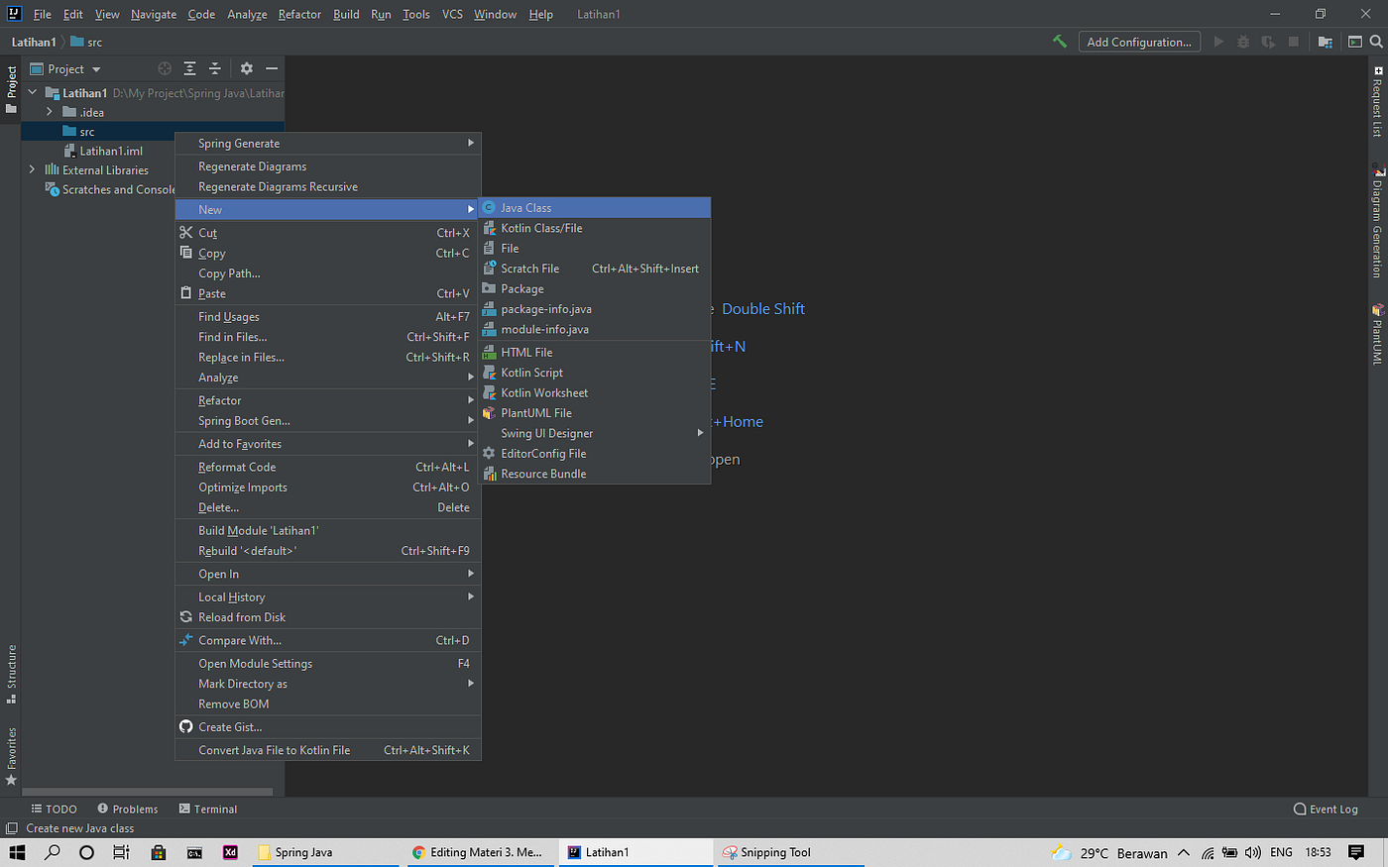Image resolution: width=1388 pixels, height=867 pixels.
Task: Open the Event Log
Action: [x=1326, y=809]
